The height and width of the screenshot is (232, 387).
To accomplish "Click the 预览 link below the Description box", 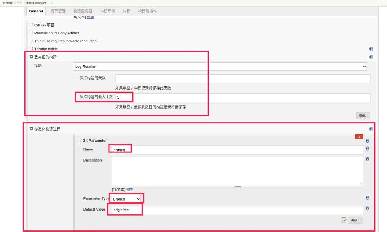I will coord(130,189).
